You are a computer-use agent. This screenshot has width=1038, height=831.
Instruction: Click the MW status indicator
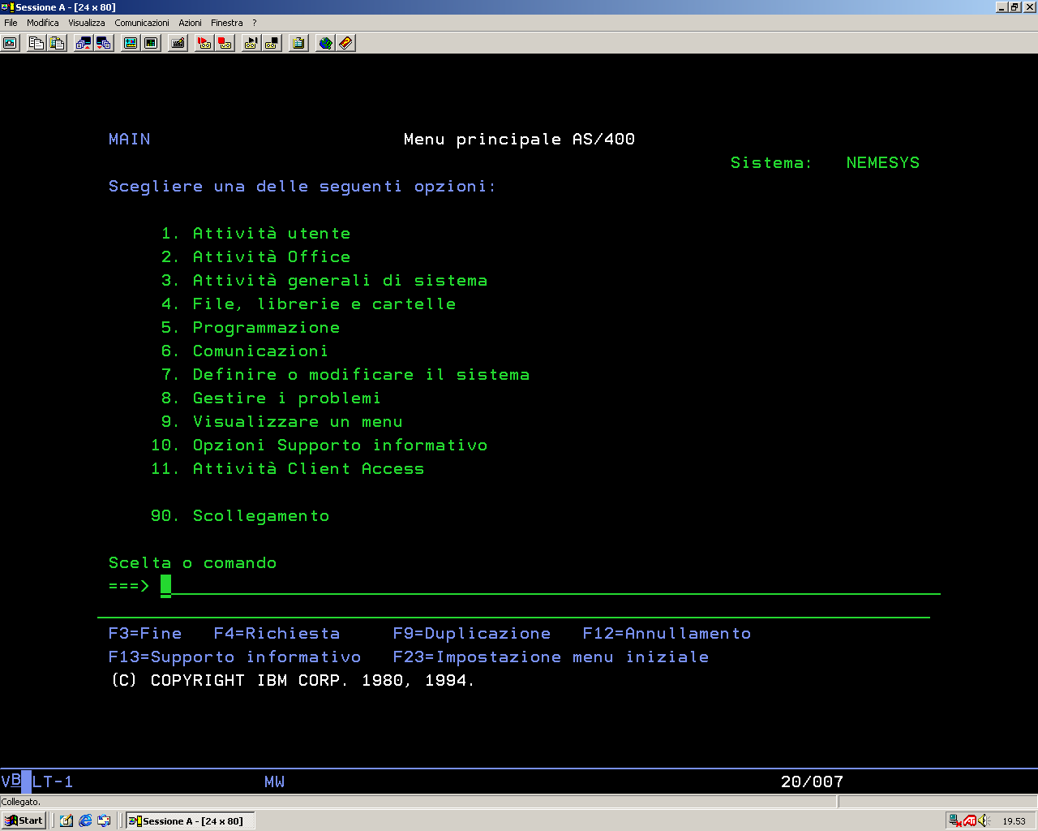tap(275, 782)
